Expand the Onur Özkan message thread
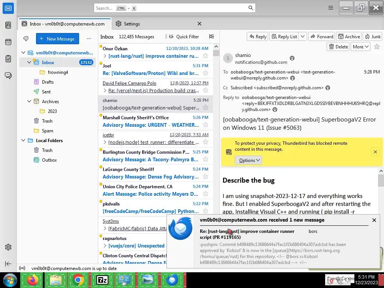 coord(105,56)
